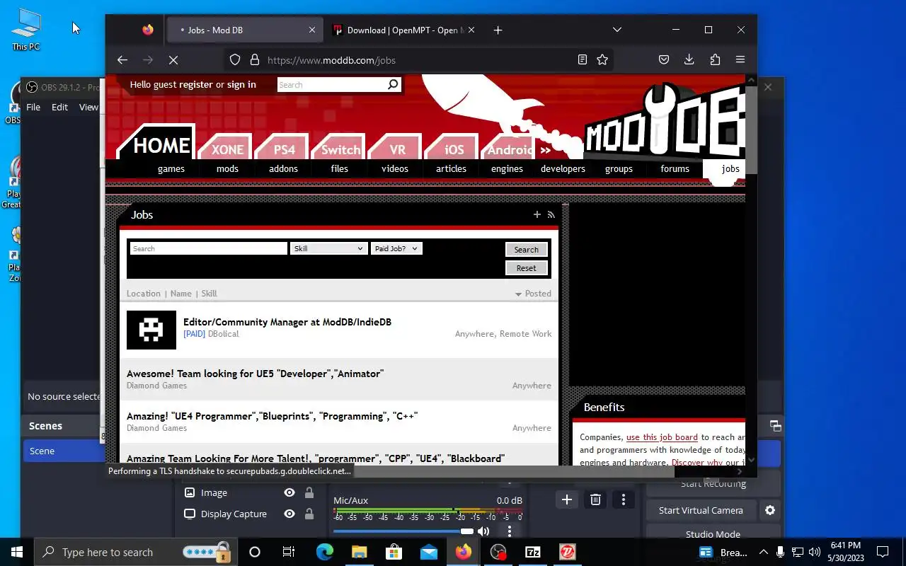Image resolution: width=906 pixels, height=566 pixels.
Task: Click the sign in link
Action: [x=241, y=84]
